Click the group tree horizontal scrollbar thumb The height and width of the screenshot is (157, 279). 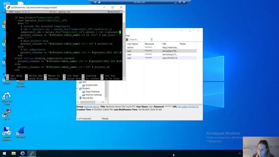click(x=88, y=102)
